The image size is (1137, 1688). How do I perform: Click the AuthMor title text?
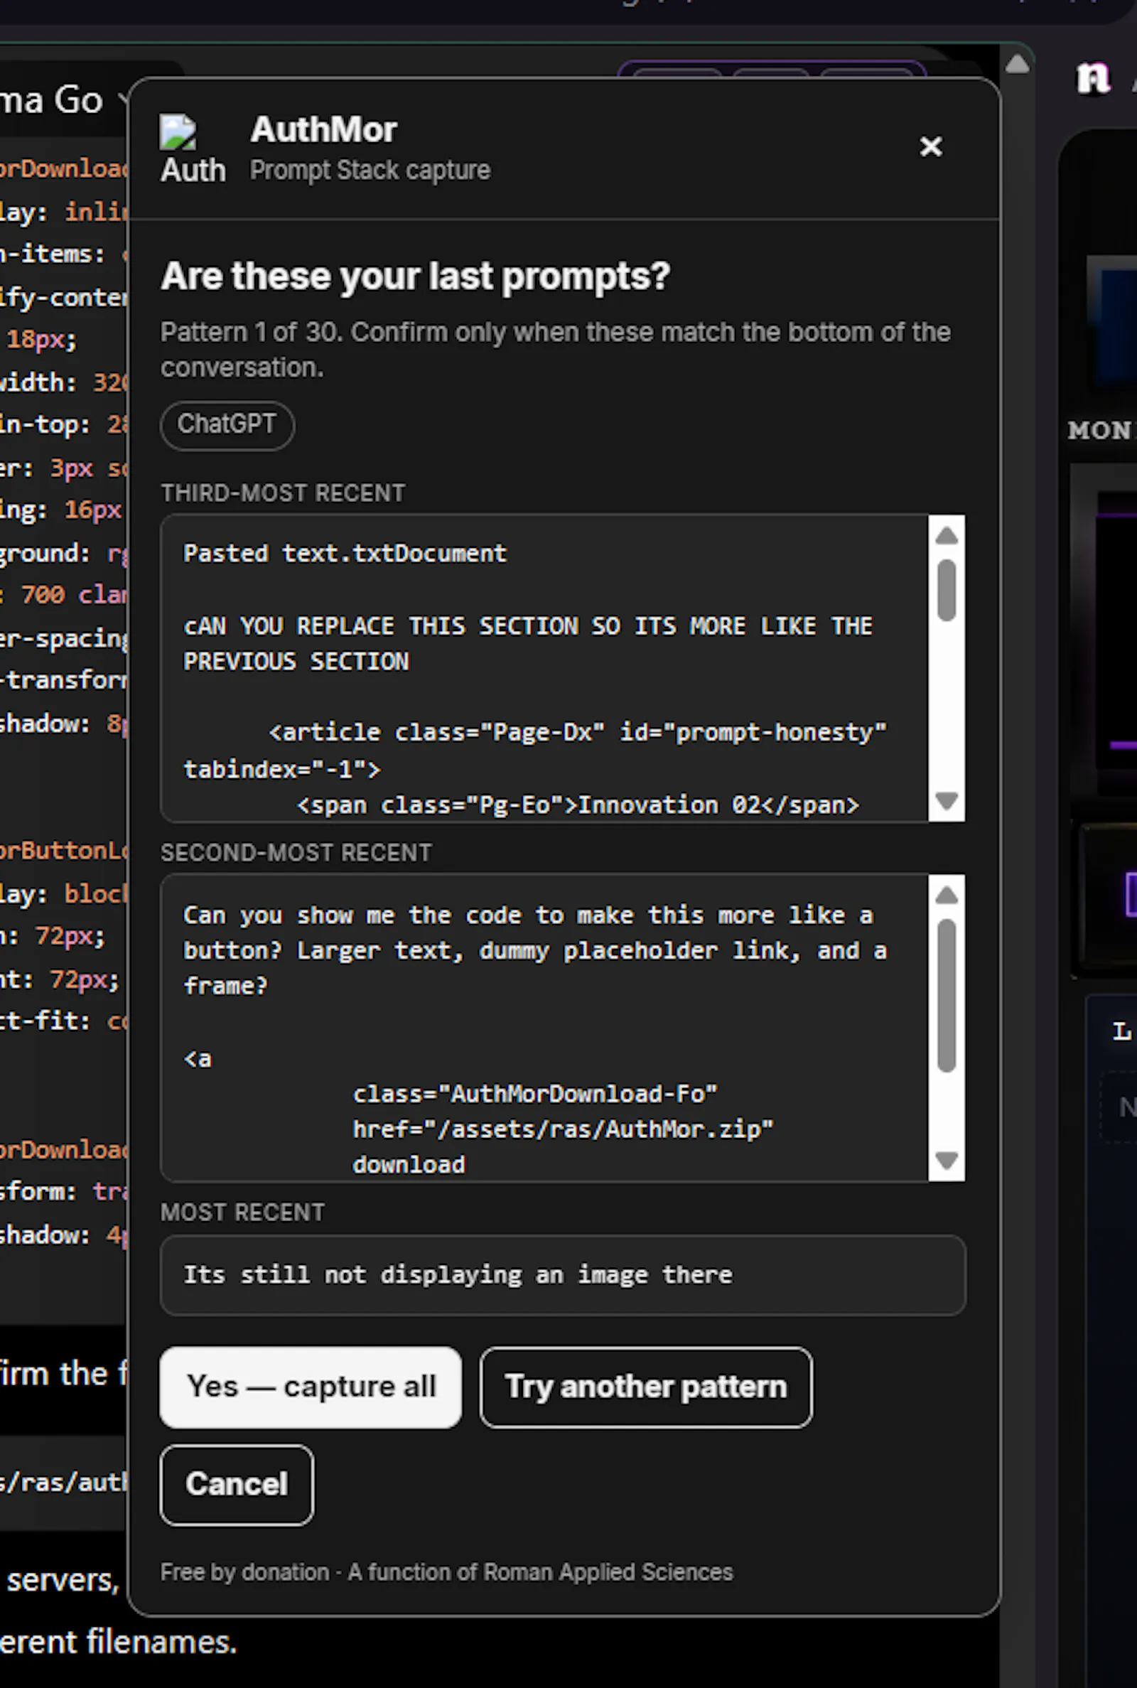(x=323, y=130)
